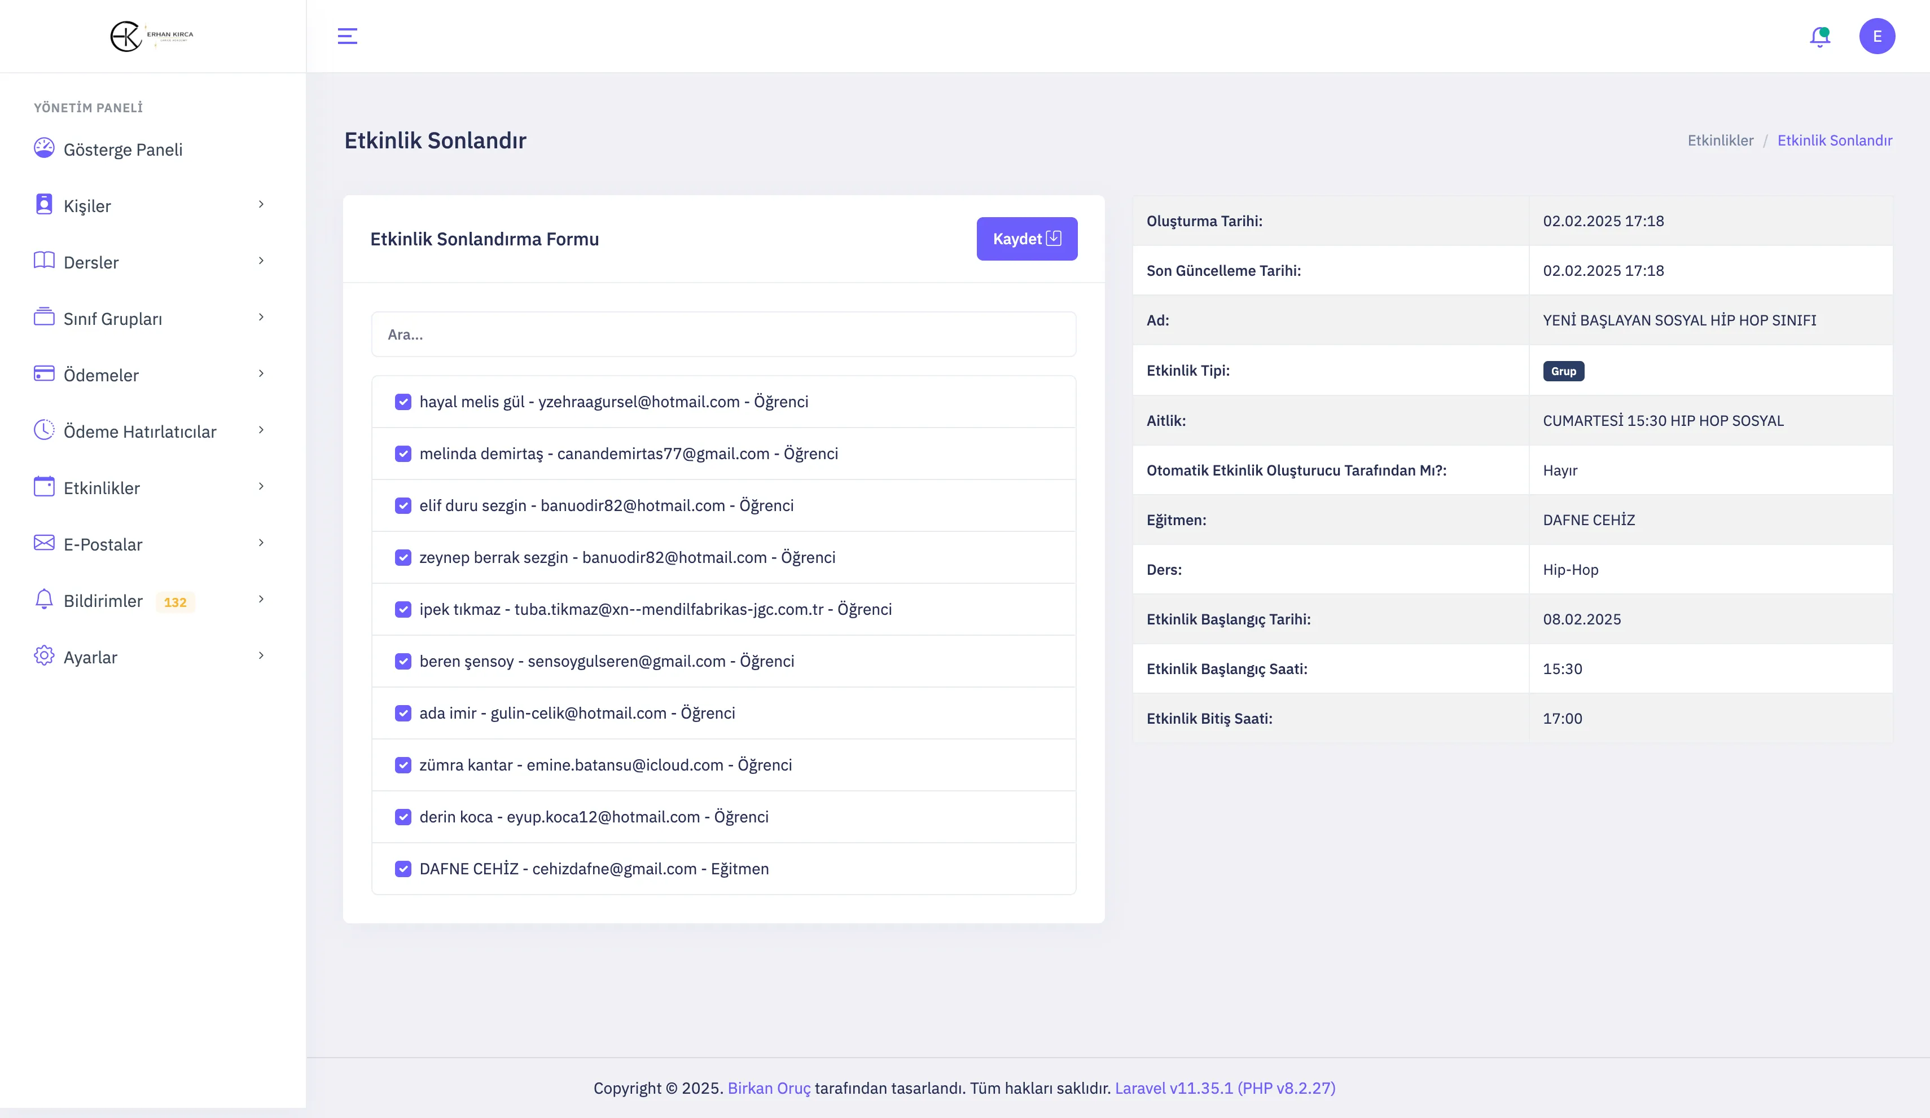
Task: Click the Ayarlar gear icon
Action: pyautogui.click(x=43, y=656)
